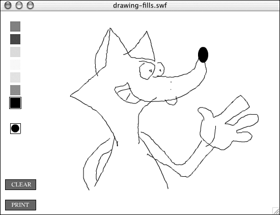Close the window with leftmost title button
This screenshot has height=215, width=280.
coord(8,6)
